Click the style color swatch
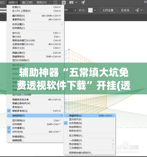This screenshot has width=147, height=157. 90,10
